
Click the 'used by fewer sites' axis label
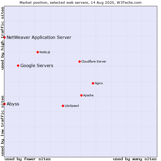[x=28, y=159]
